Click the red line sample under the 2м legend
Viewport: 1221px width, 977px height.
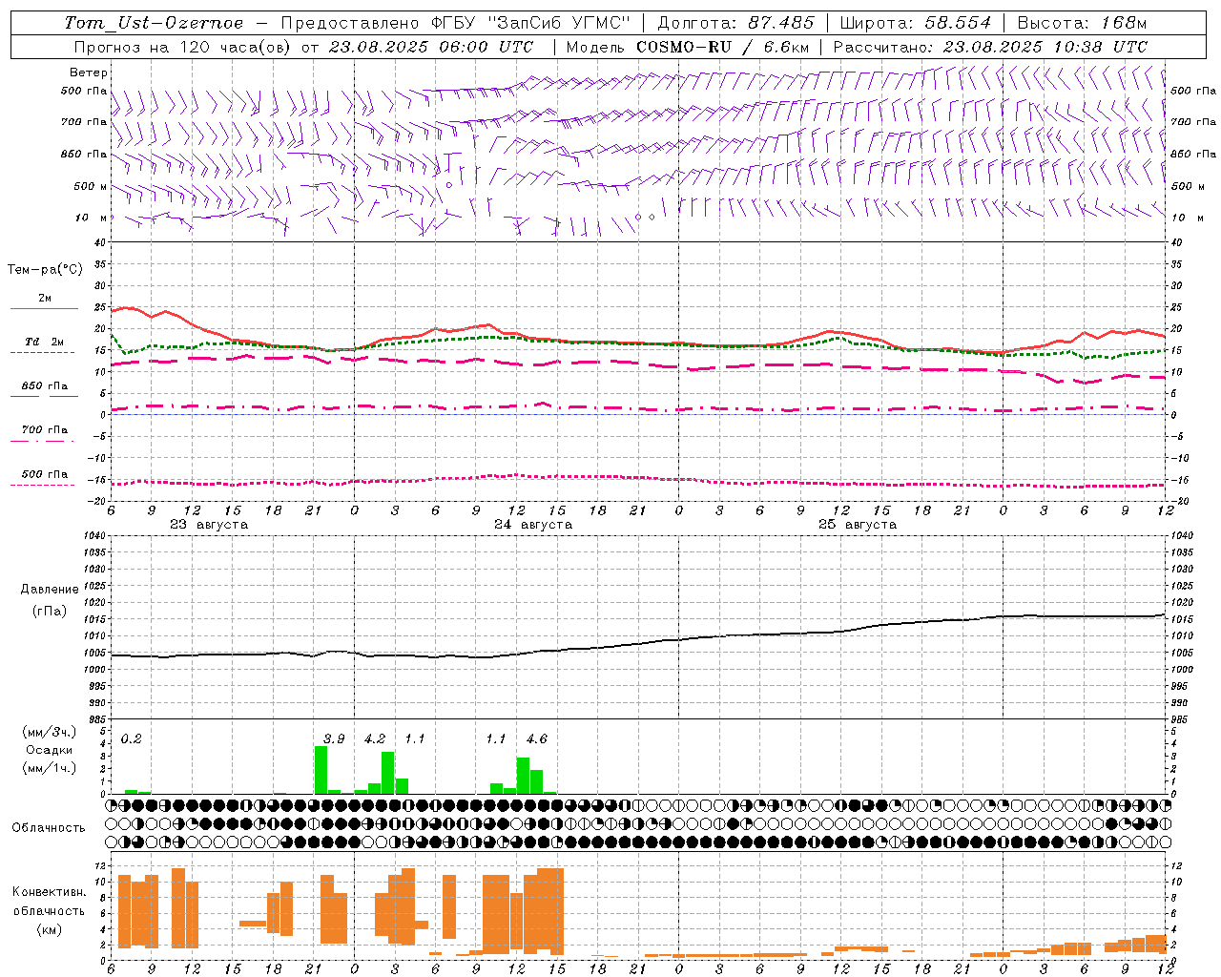tap(44, 309)
